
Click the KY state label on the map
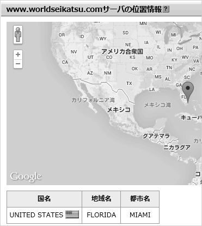point(174,60)
